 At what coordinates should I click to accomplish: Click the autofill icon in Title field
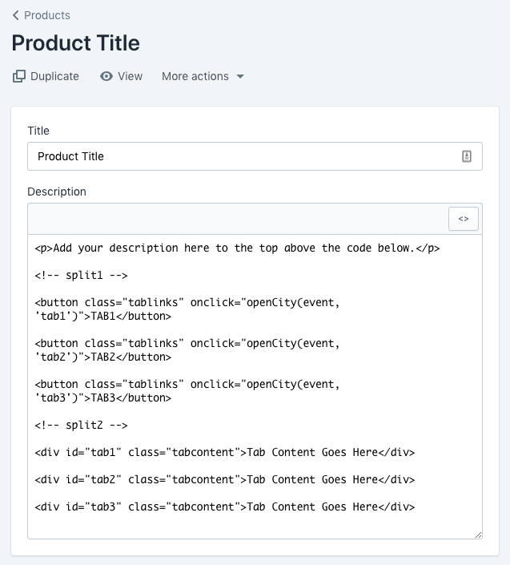tap(467, 156)
